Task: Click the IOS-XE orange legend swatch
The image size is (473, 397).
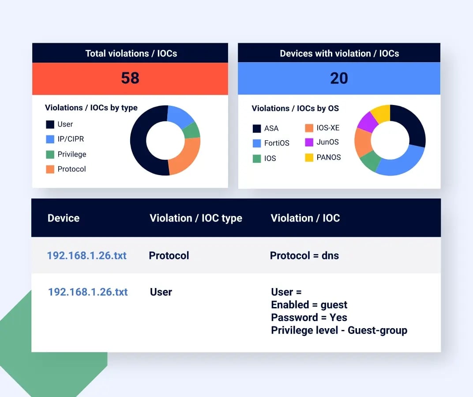Action: click(309, 128)
